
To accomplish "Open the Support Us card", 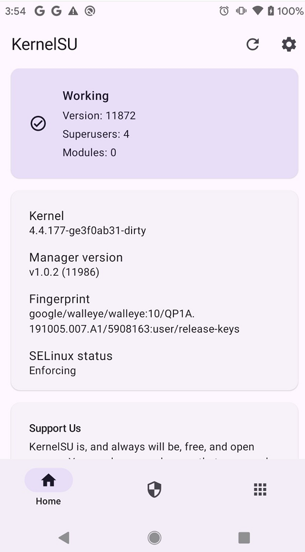I will coord(155,431).
